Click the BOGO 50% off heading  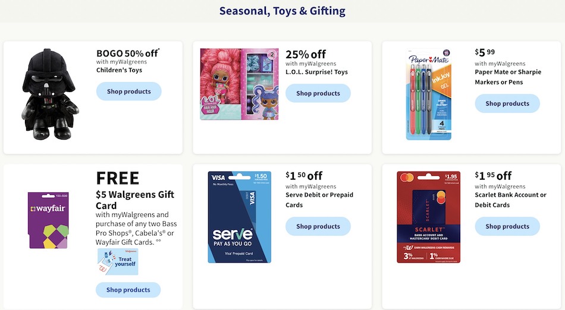pyautogui.click(x=127, y=53)
